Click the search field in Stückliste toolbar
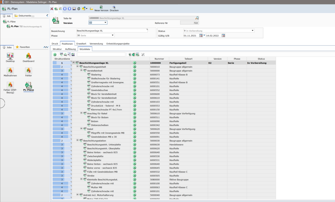 click(x=101, y=54)
